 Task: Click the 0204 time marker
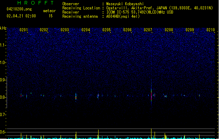(86, 30)
